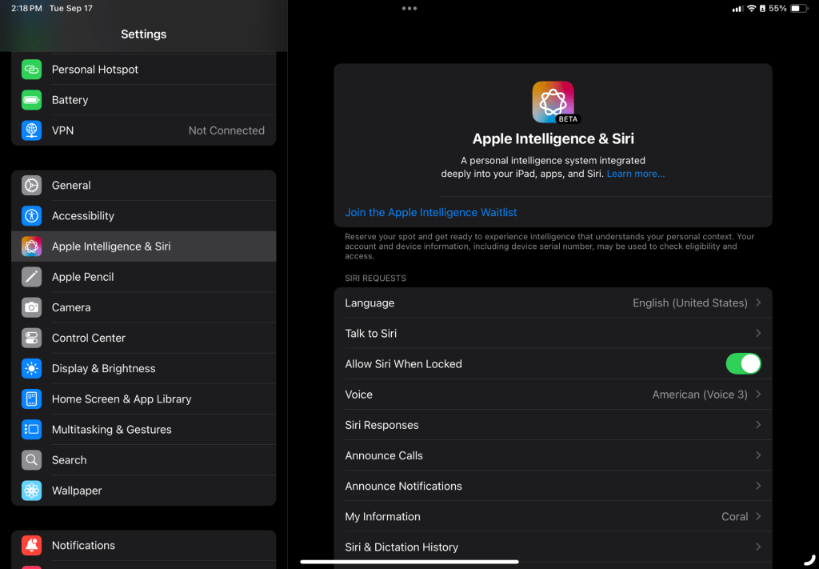Tap the Accessibility icon in sidebar
The width and height of the screenshot is (819, 569).
pos(31,216)
